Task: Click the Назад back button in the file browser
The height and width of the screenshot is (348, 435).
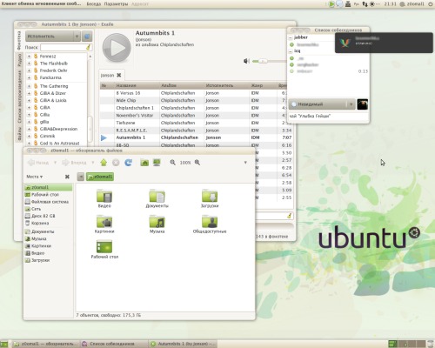Action: pos(38,163)
